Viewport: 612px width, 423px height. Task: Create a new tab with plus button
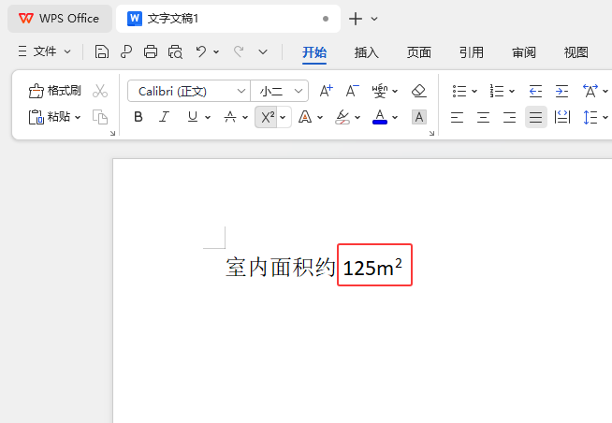point(356,19)
